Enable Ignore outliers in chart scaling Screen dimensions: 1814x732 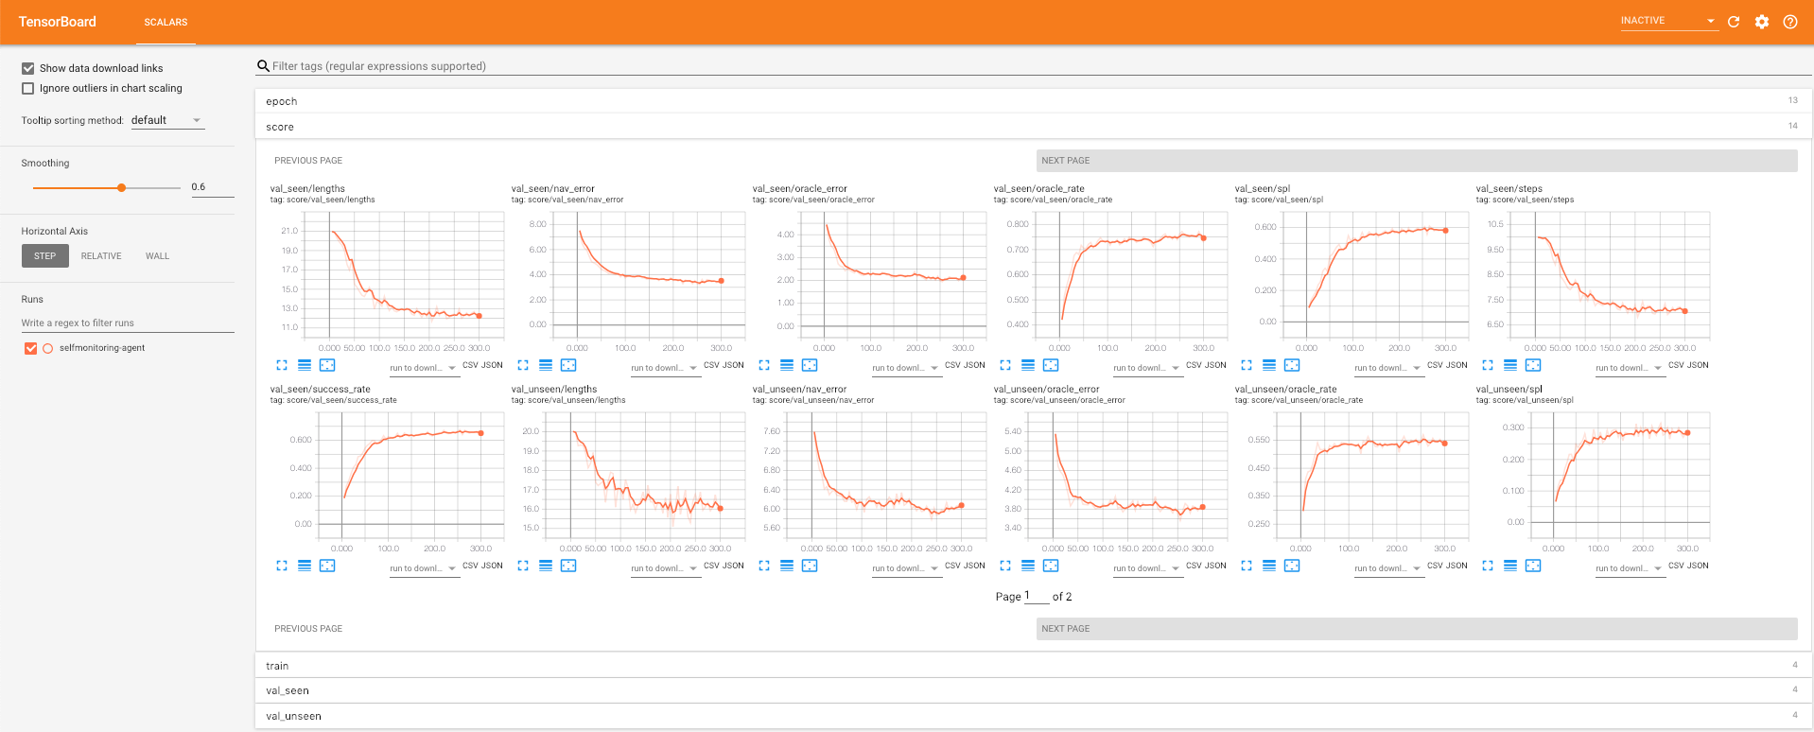(x=28, y=88)
